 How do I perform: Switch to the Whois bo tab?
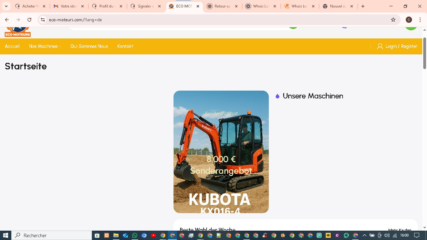point(299,6)
